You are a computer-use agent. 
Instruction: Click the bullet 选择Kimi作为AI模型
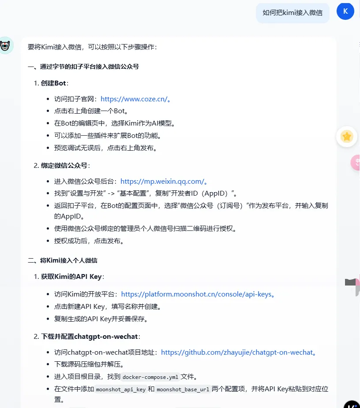115,123
